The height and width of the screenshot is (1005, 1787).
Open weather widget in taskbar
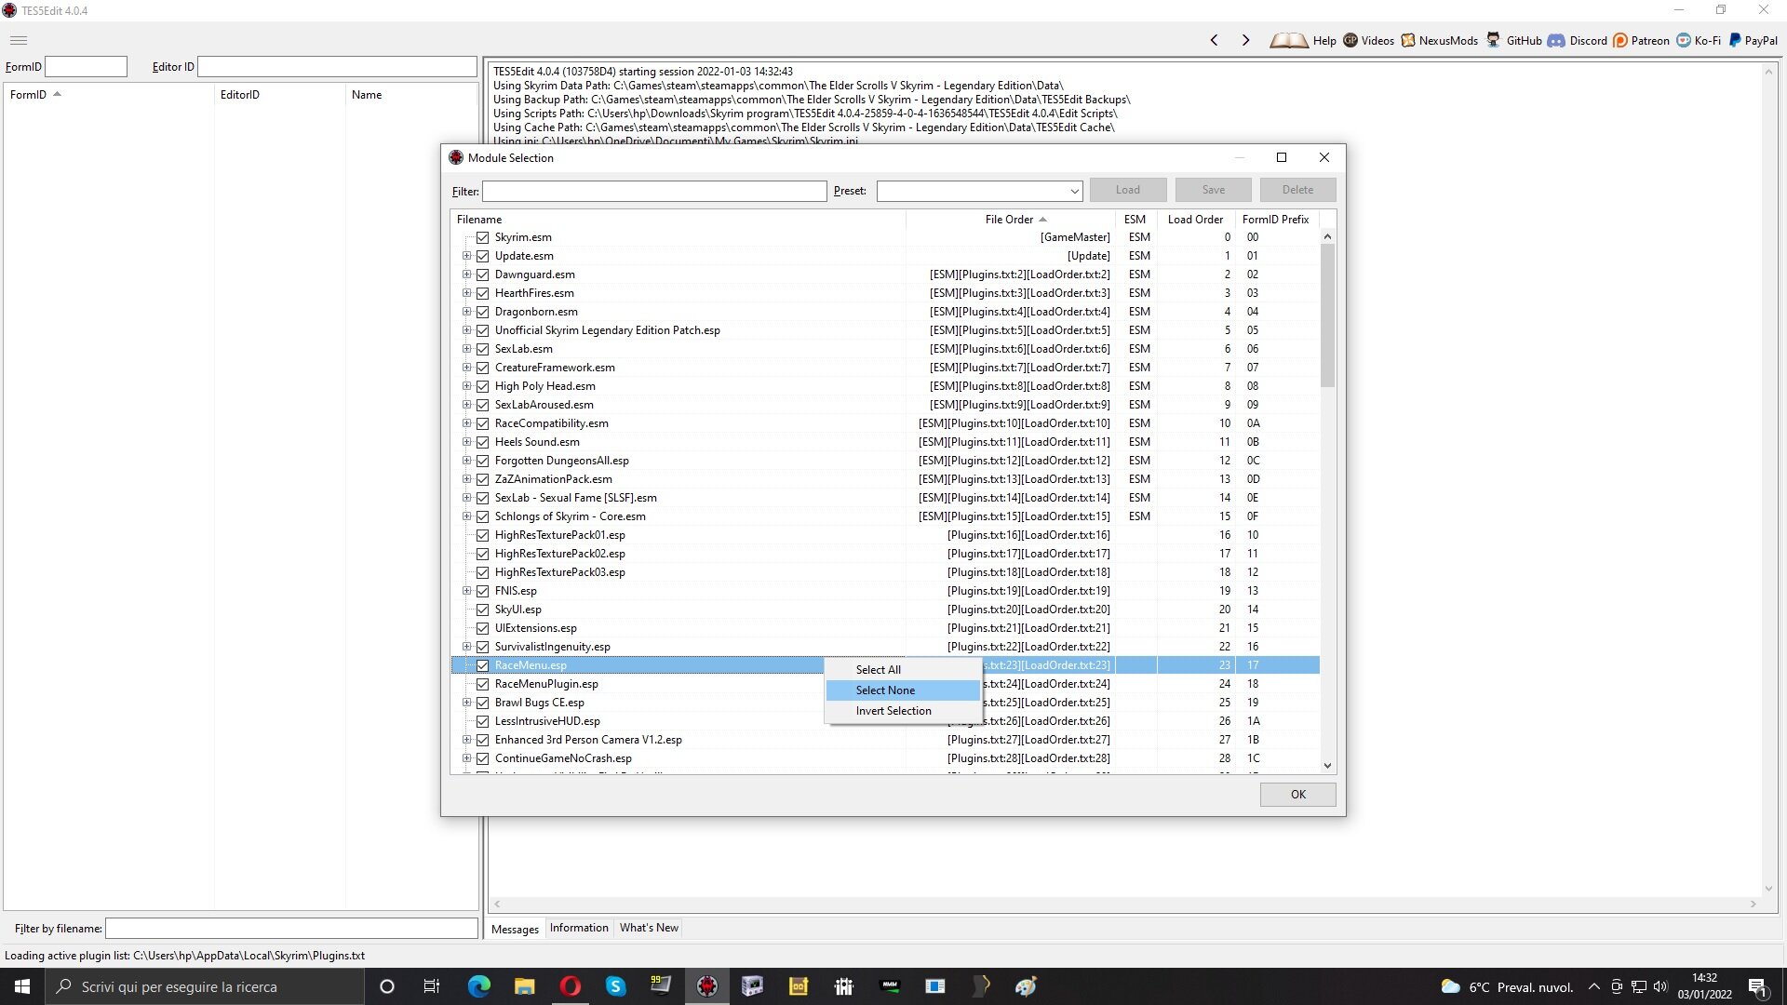tap(1507, 986)
